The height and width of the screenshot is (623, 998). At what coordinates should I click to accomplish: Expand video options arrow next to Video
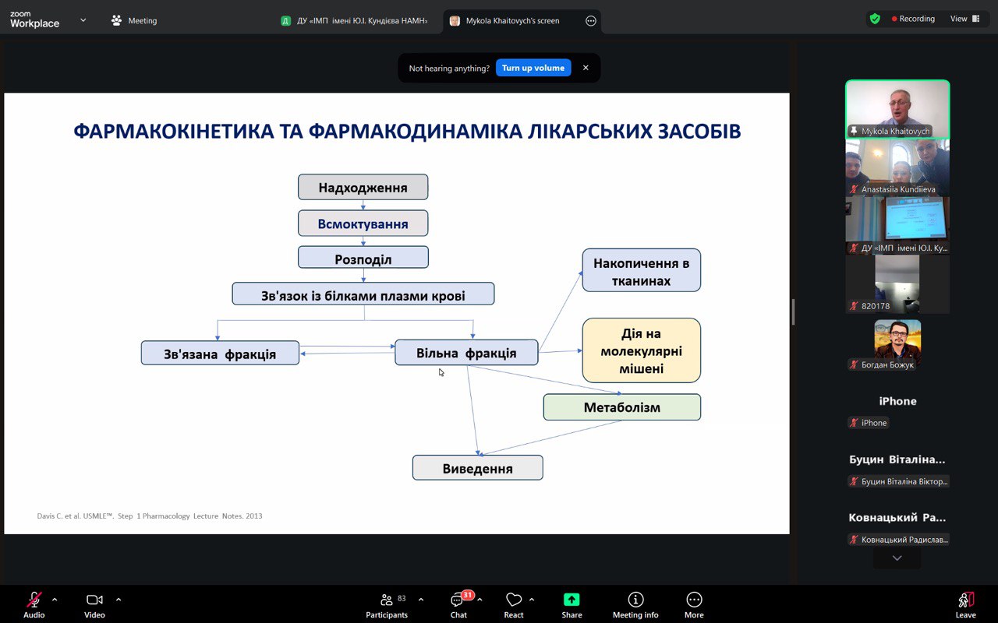click(119, 600)
